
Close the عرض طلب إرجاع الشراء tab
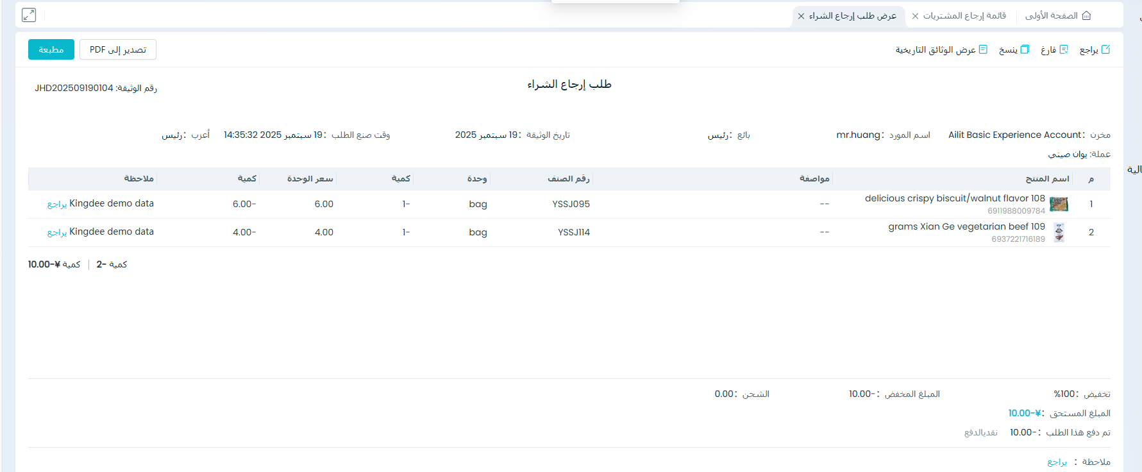click(x=801, y=16)
